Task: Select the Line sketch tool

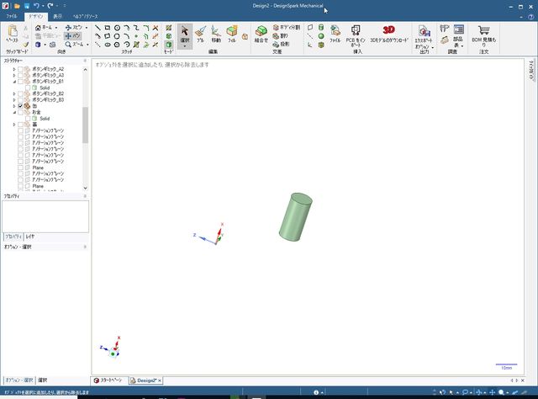Action: tap(98, 28)
